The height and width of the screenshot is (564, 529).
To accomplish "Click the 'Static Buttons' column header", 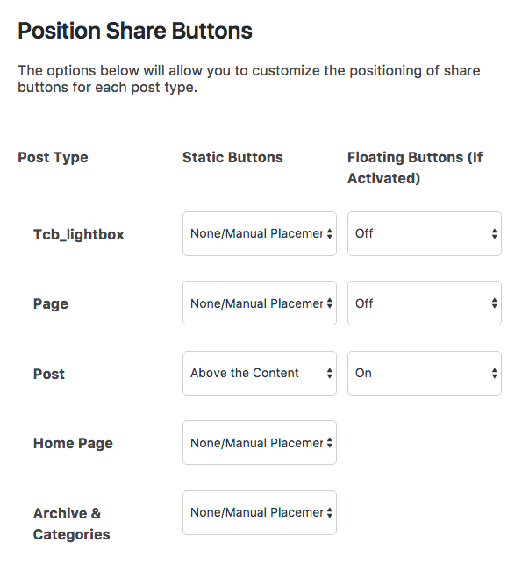I will [x=232, y=158].
